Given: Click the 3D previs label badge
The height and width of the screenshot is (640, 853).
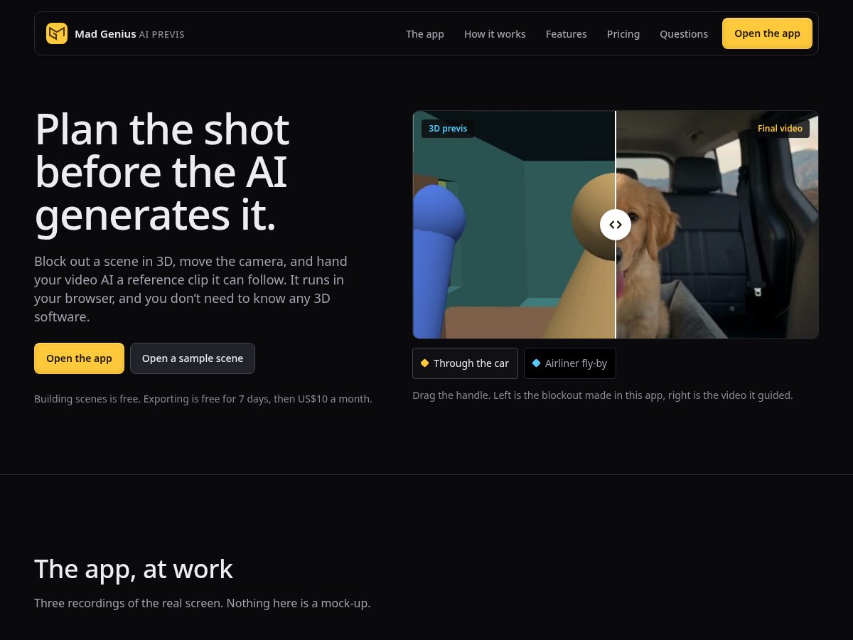Looking at the screenshot, I should [x=448, y=129].
